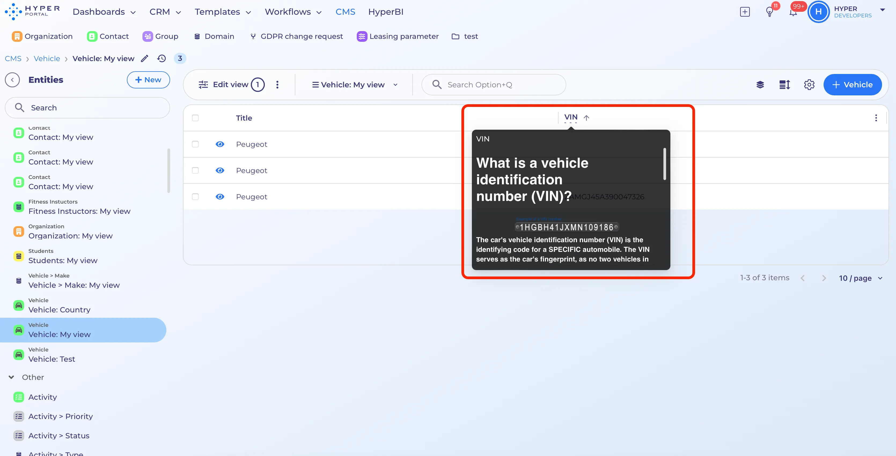The image size is (896, 456).
Task: Open Vehicle: My view selector dropdown
Action: click(355, 85)
